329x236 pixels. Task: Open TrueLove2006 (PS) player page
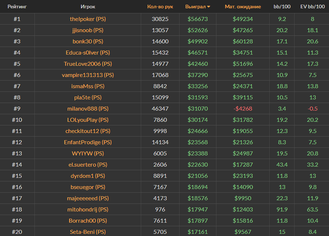pyautogui.click(x=88, y=64)
